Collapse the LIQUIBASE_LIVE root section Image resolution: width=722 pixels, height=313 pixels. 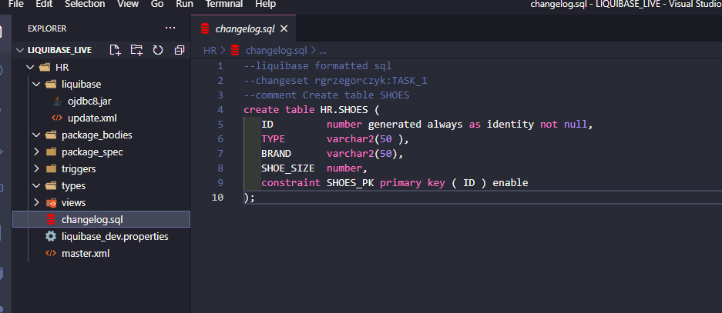19,50
